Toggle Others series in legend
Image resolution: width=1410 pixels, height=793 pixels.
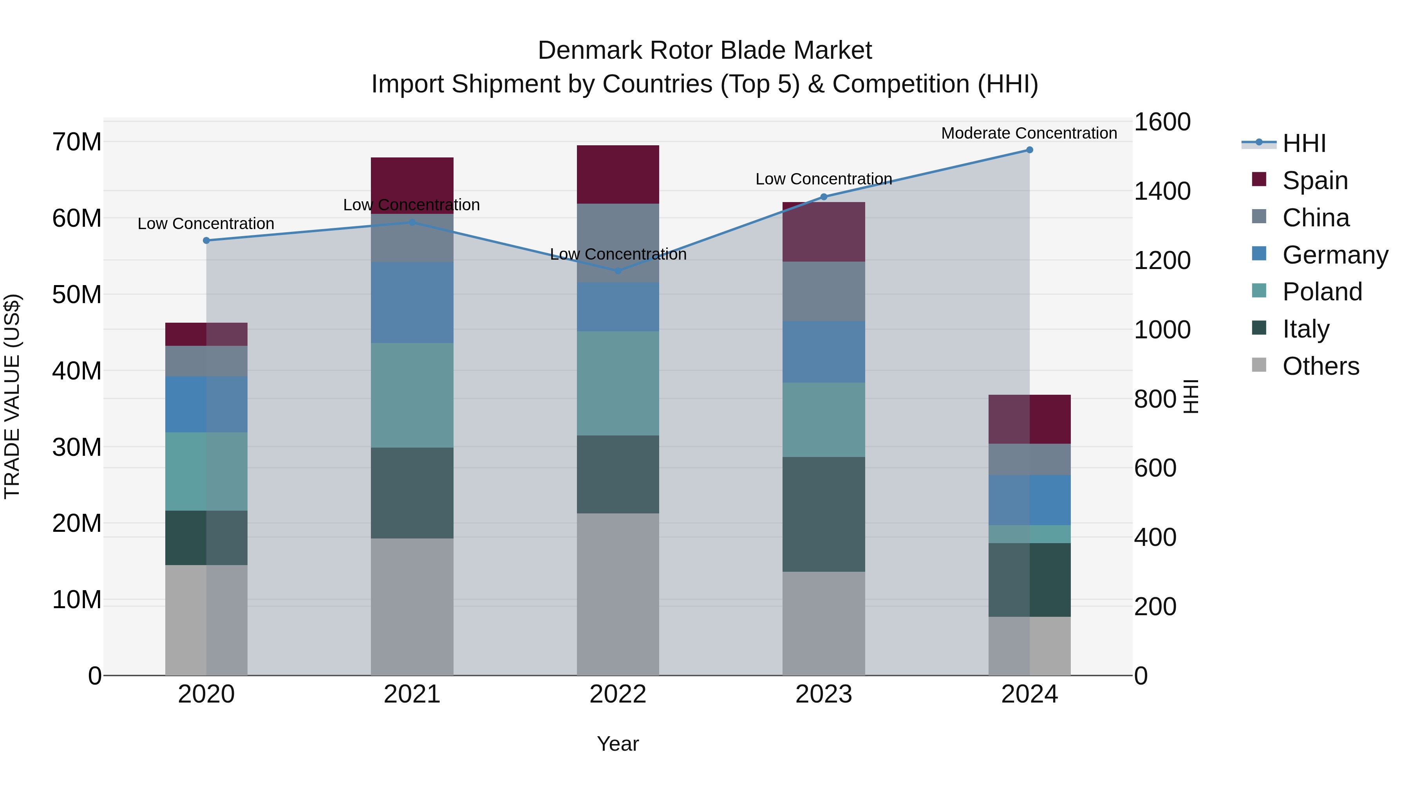[1305, 366]
